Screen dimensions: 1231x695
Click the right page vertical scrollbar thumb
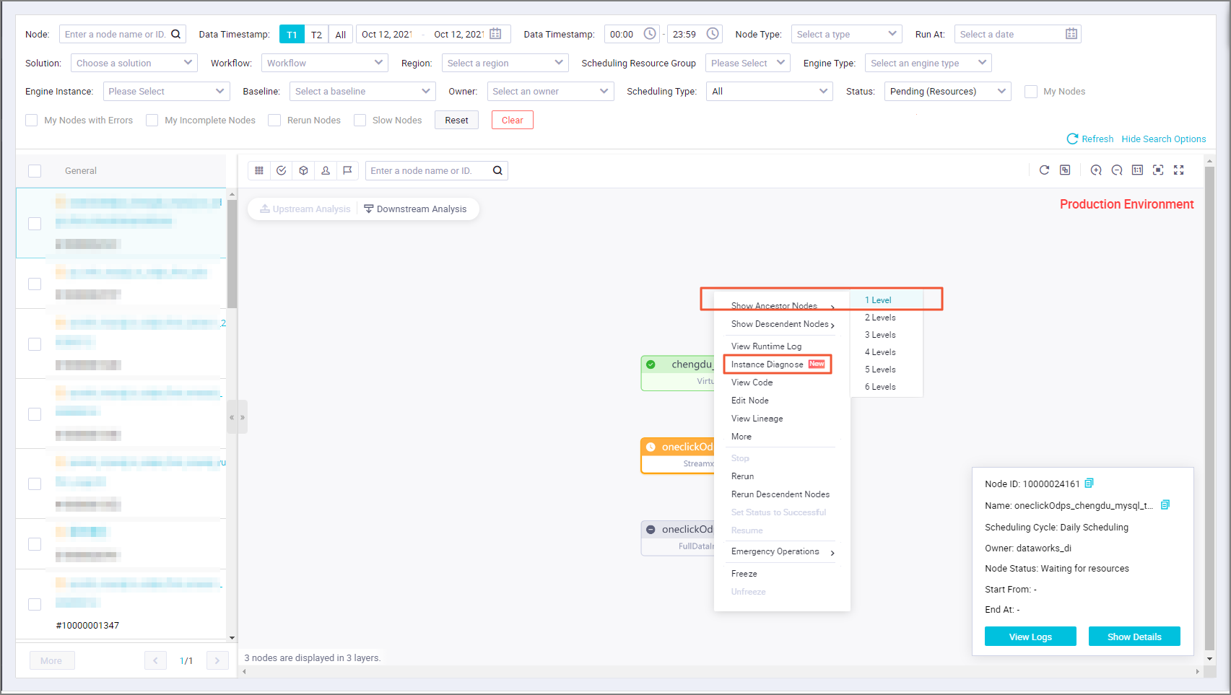(1210, 408)
